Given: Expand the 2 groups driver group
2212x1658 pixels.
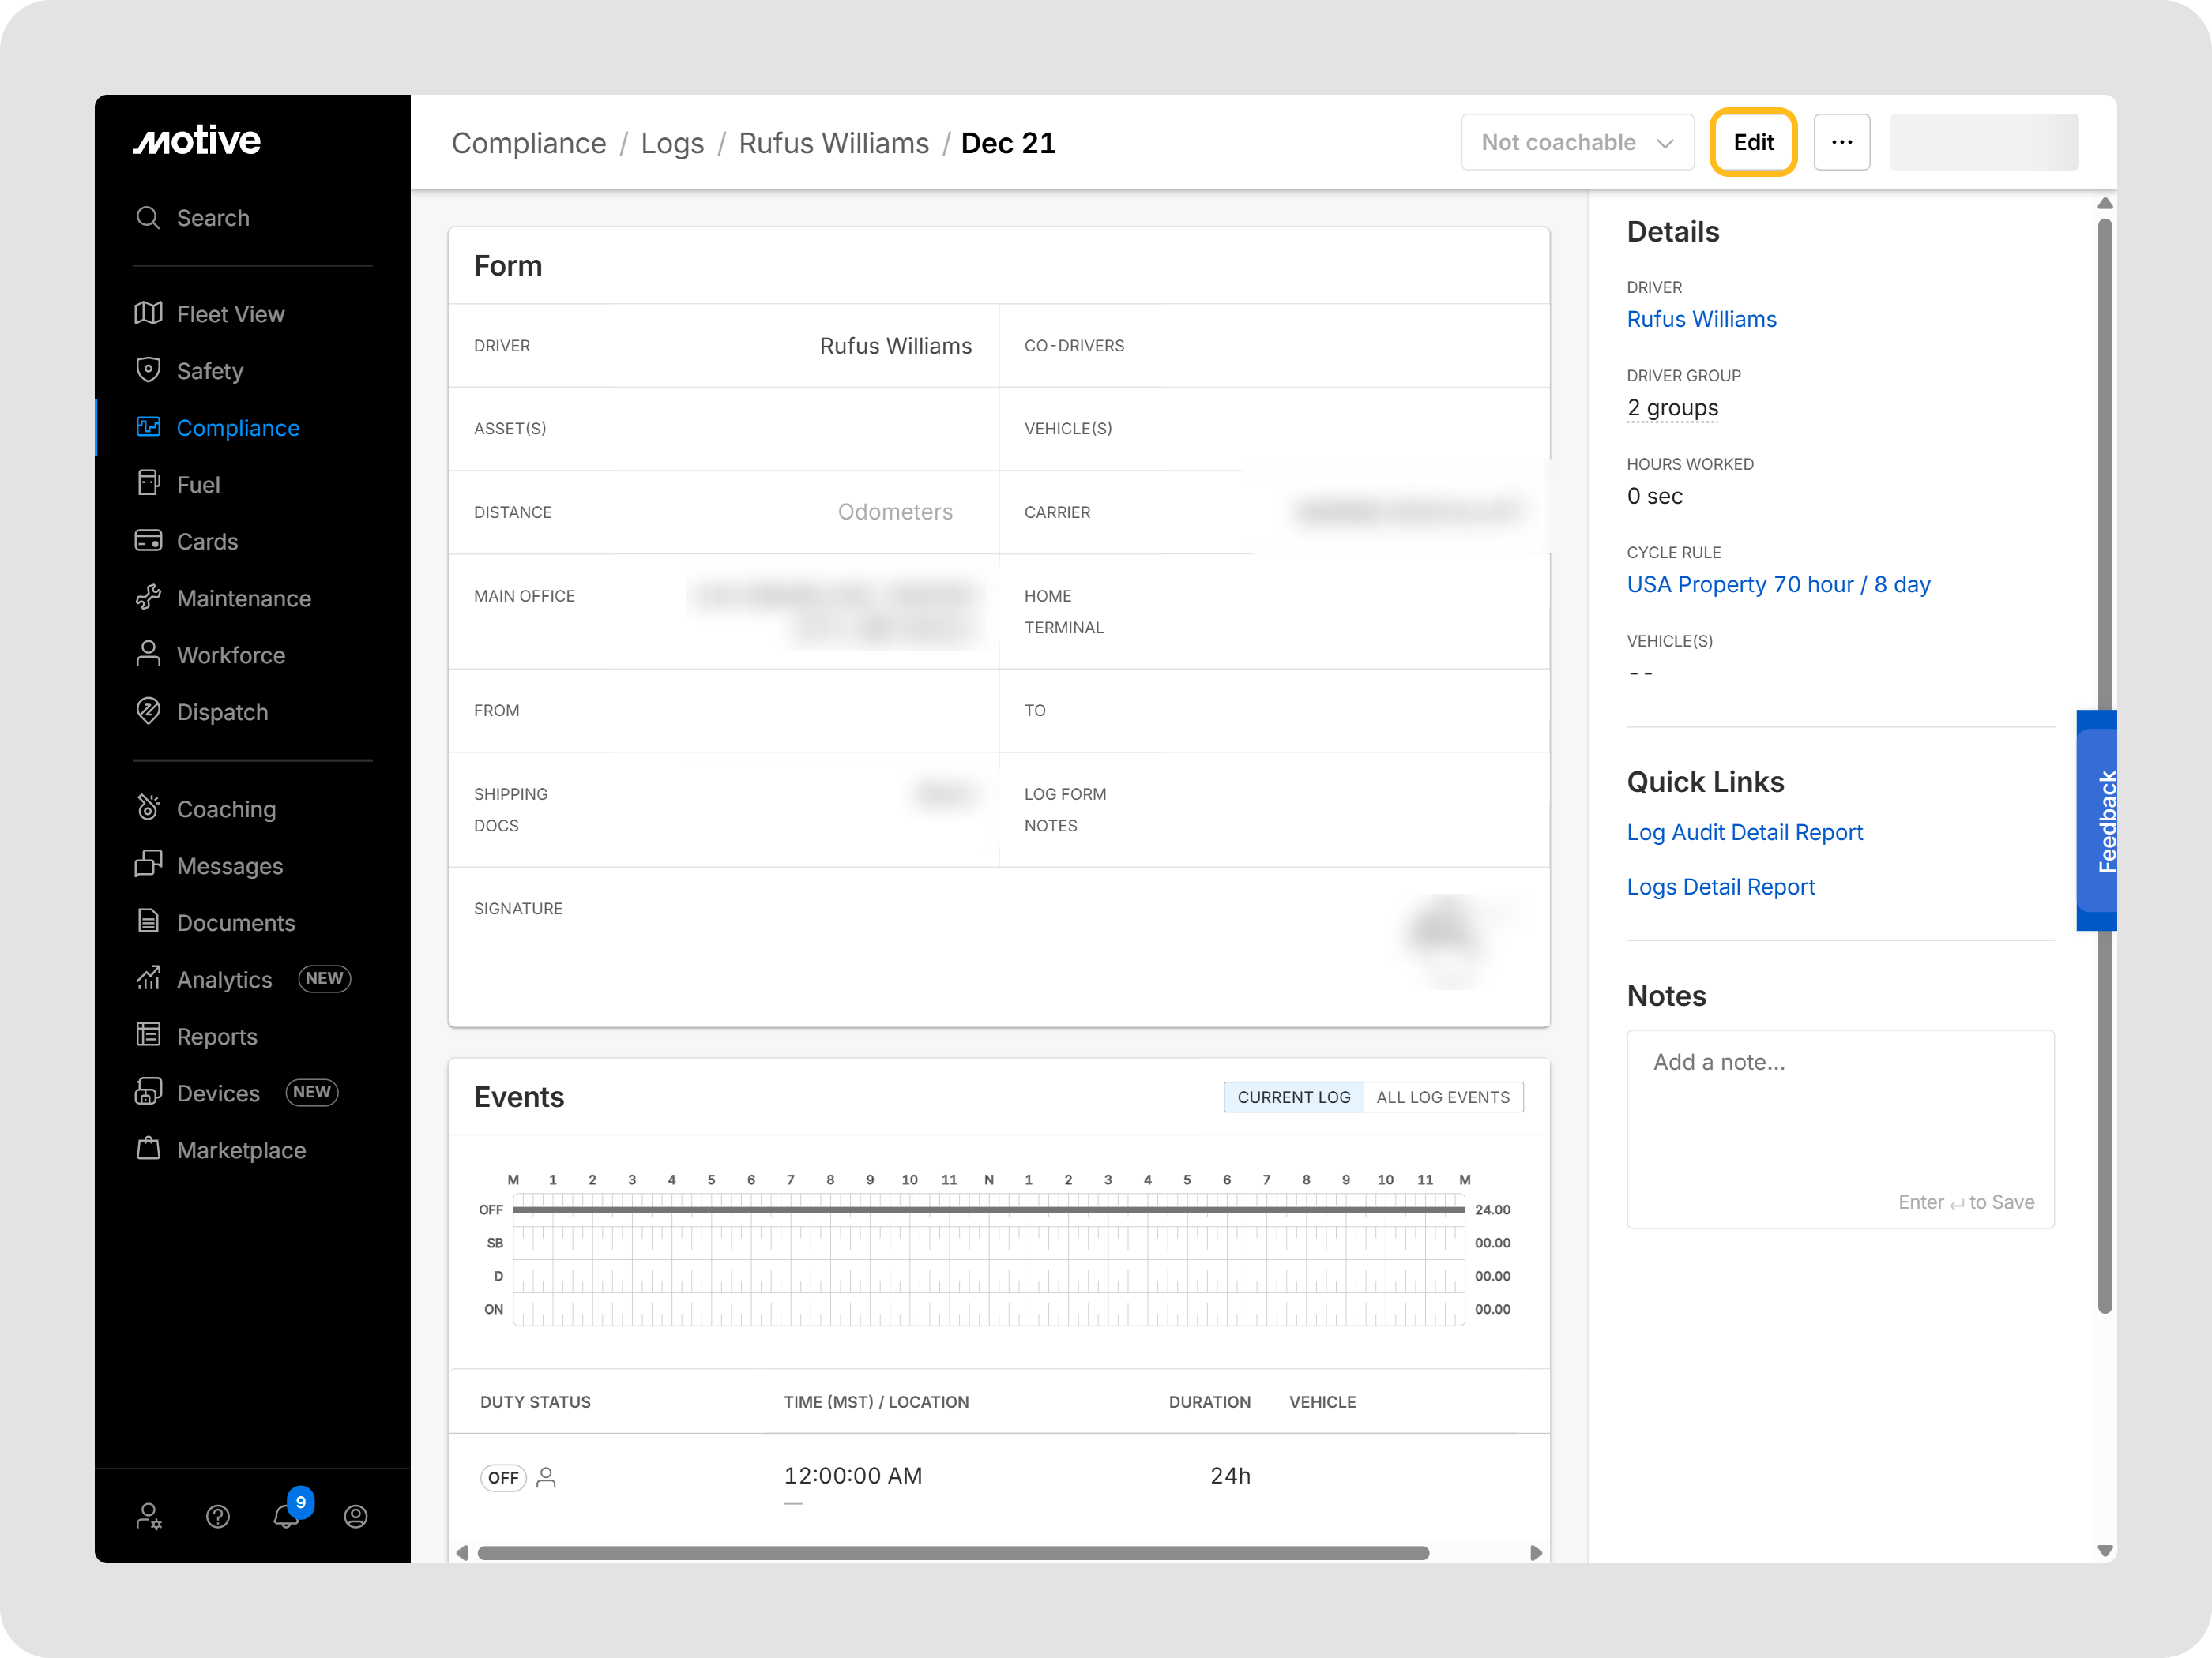Looking at the screenshot, I should (1672, 407).
